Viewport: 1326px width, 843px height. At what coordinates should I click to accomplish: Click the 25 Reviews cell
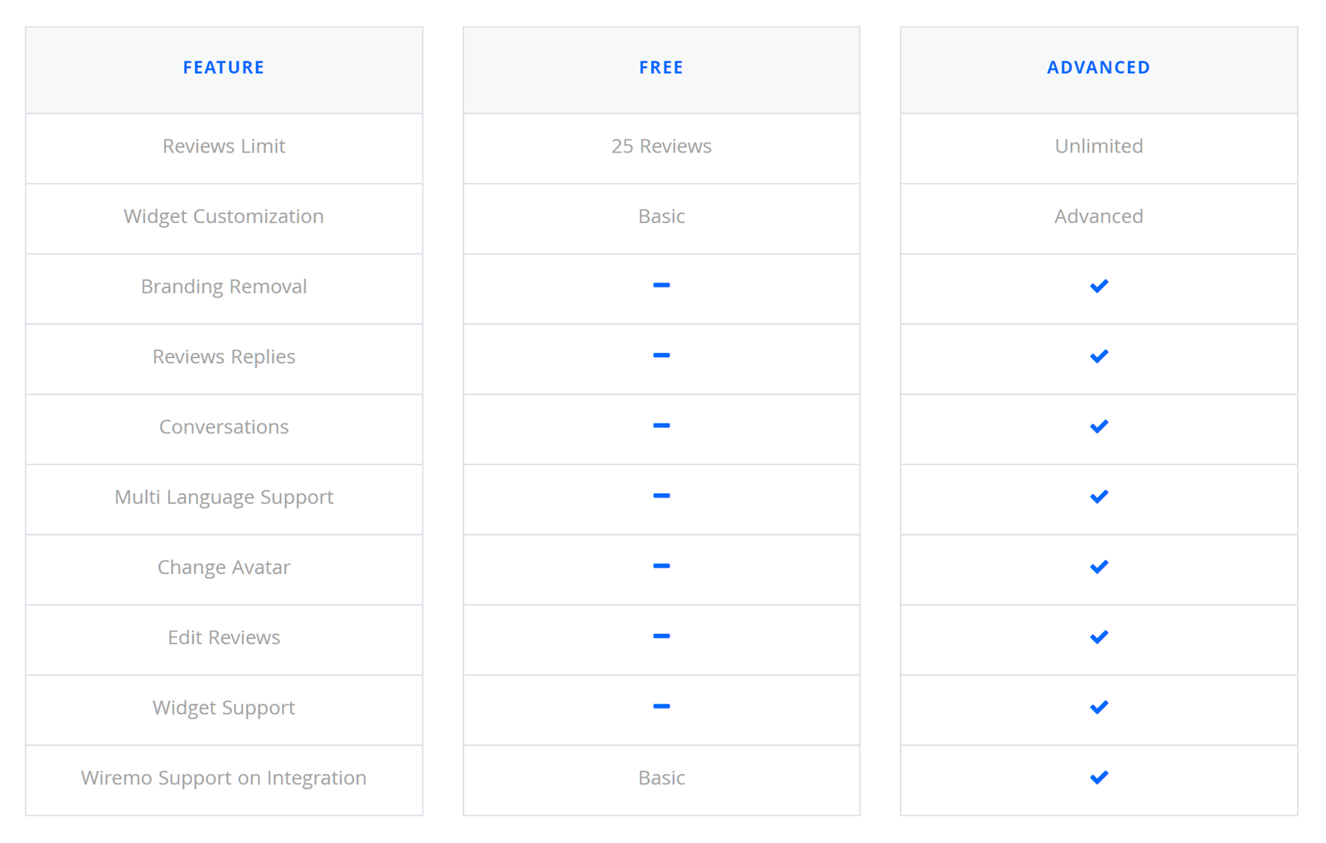[661, 146]
